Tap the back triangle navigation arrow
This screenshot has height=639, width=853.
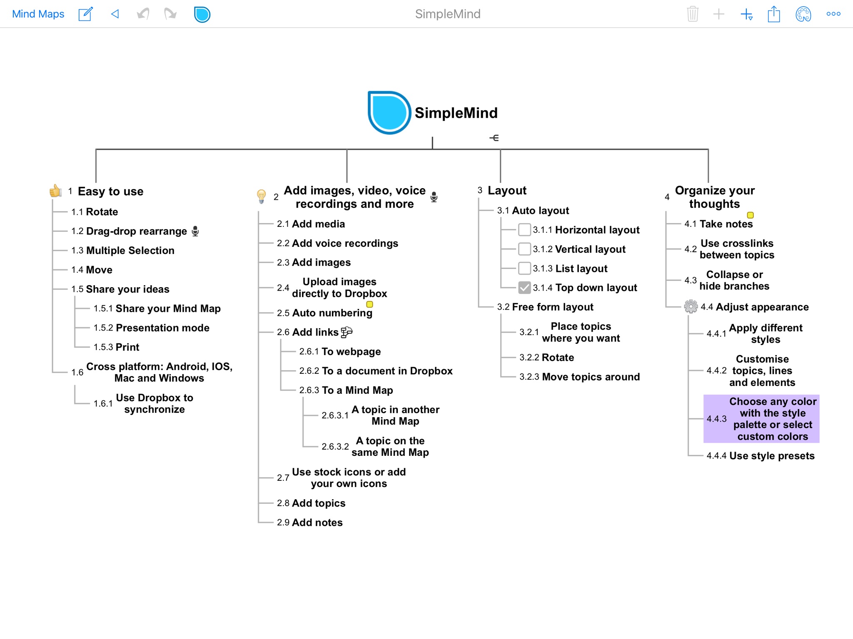point(115,14)
